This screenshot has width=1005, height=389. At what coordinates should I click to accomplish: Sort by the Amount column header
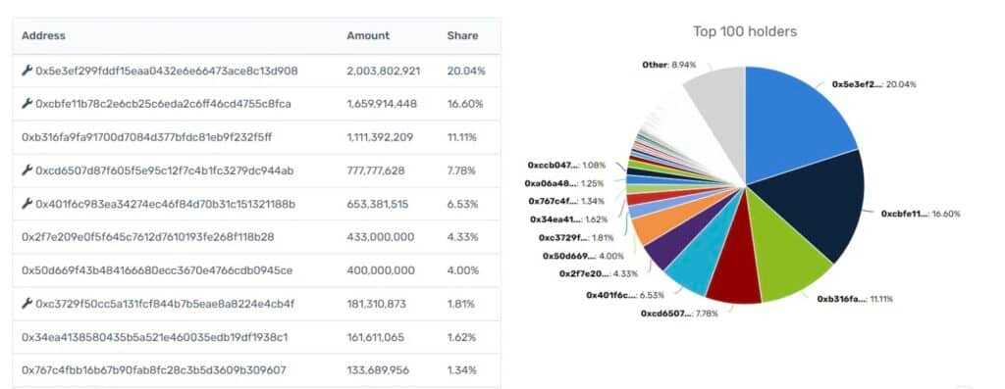(368, 36)
